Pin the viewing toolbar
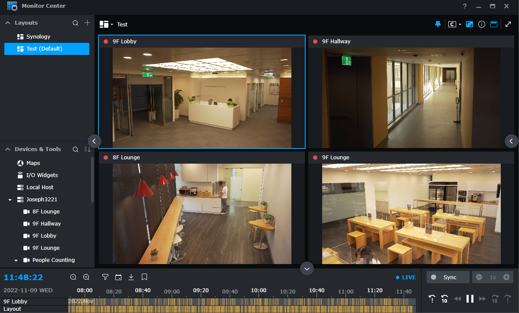The width and height of the screenshot is (519, 313). click(x=437, y=24)
